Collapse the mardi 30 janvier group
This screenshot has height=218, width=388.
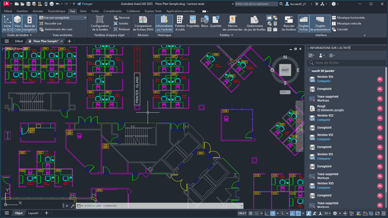point(309,71)
